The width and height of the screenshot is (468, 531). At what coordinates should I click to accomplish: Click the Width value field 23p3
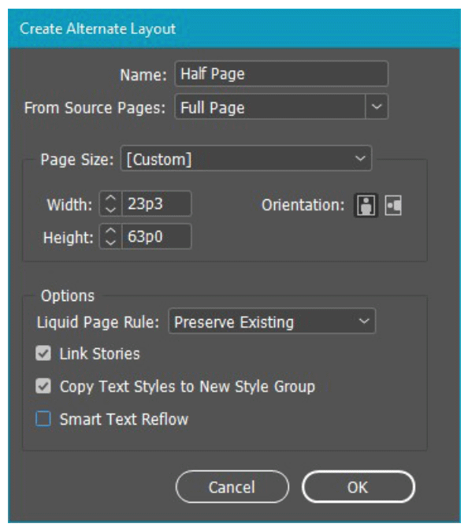(157, 203)
